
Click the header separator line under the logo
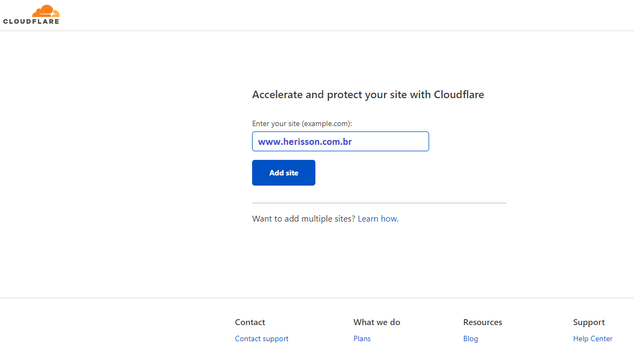tap(317, 31)
